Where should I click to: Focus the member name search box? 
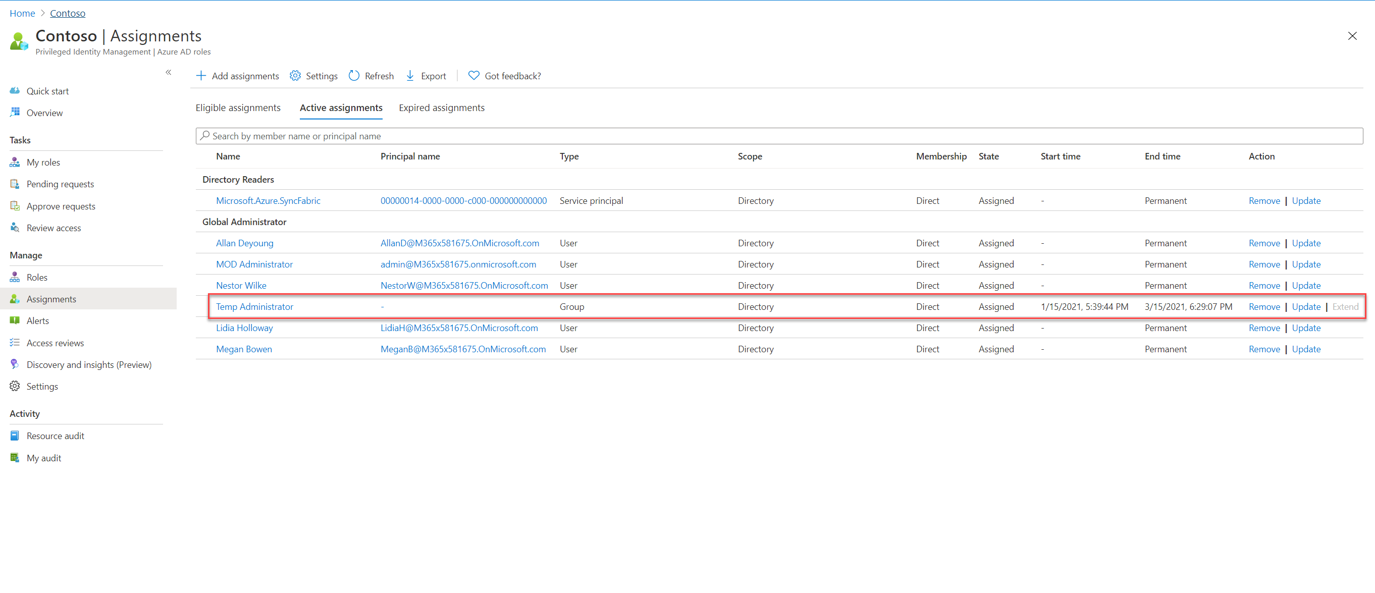point(779,136)
